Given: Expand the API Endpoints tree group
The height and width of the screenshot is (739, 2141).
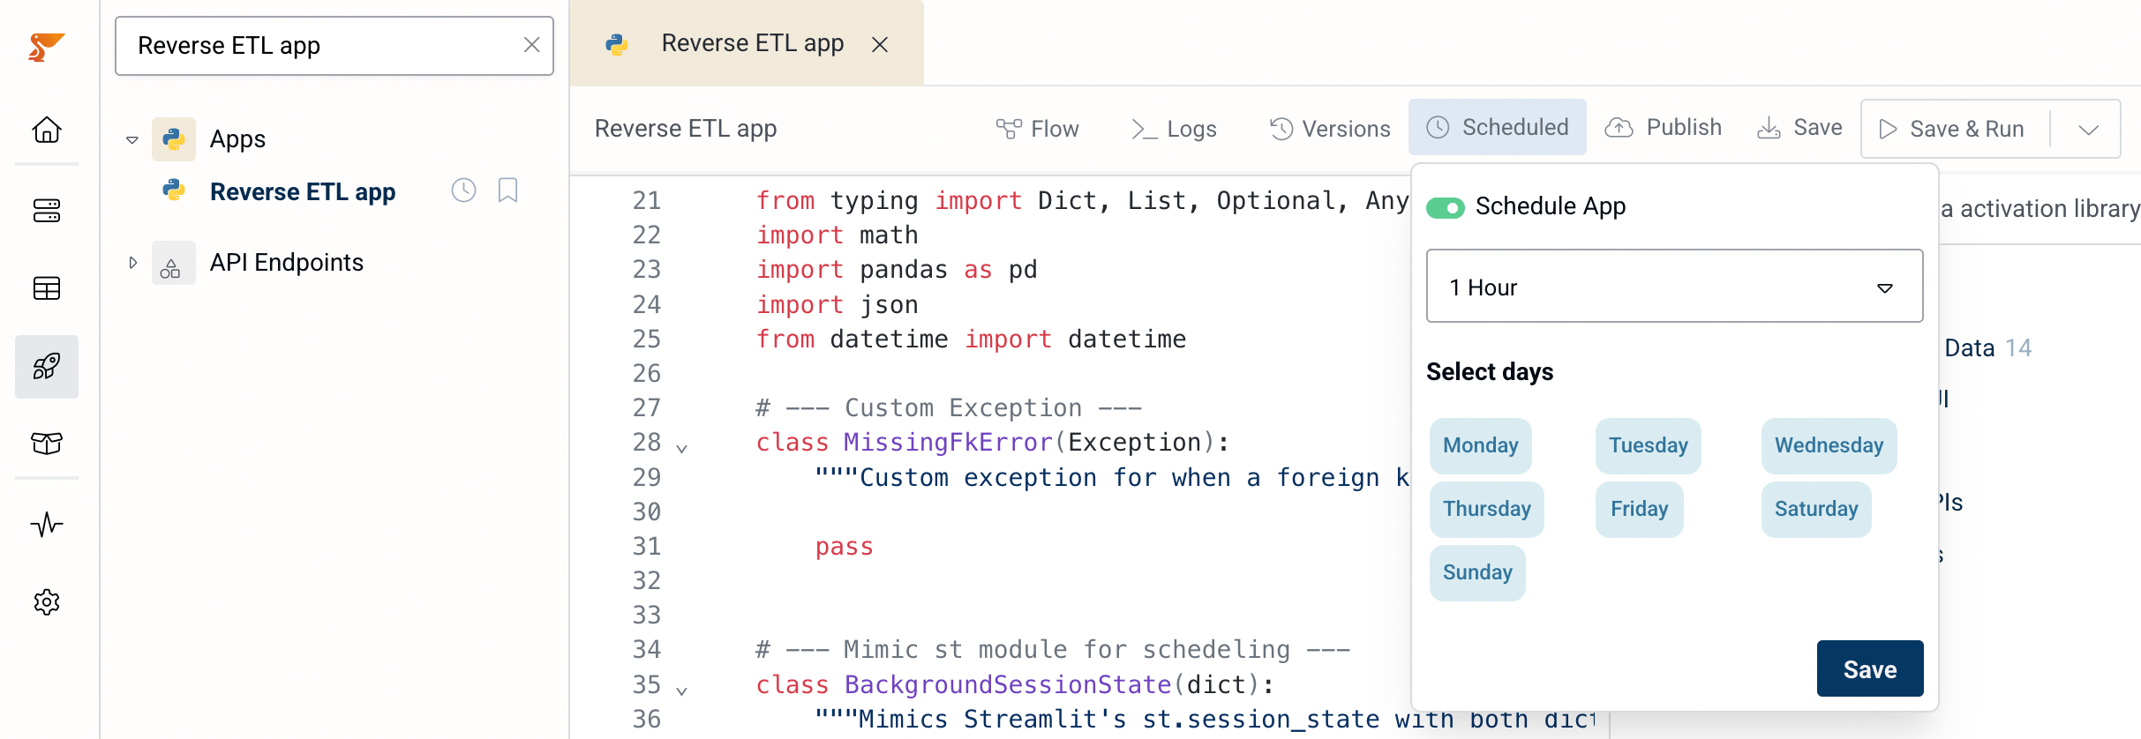Looking at the screenshot, I should pyautogui.click(x=132, y=263).
